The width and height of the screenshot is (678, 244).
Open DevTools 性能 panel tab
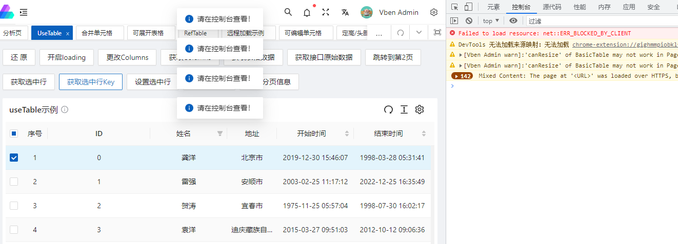pos(580,7)
